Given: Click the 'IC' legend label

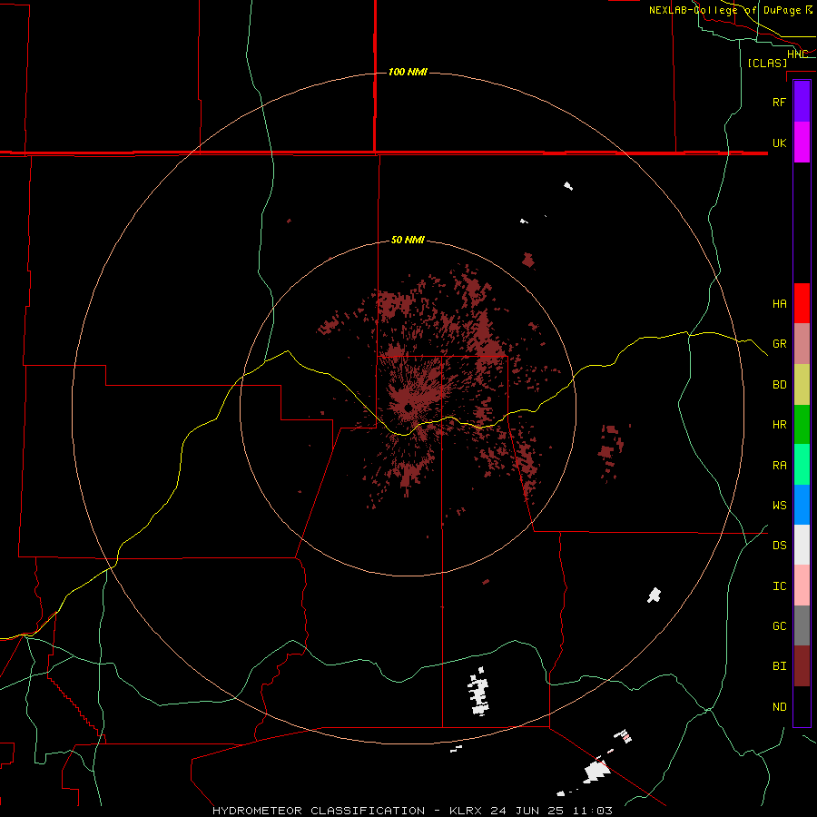Looking at the screenshot, I should coord(779,586).
